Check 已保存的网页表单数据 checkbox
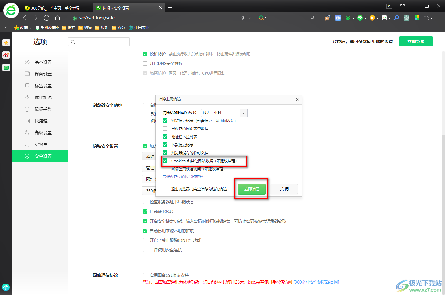Image resolution: width=445 pixels, height=295 pixels. tap(165, 129)
